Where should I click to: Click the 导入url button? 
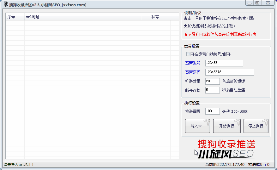[197, 126]
